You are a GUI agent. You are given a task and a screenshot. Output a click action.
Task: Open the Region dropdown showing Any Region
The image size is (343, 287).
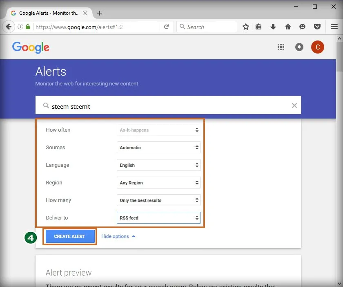pos(159,182)
